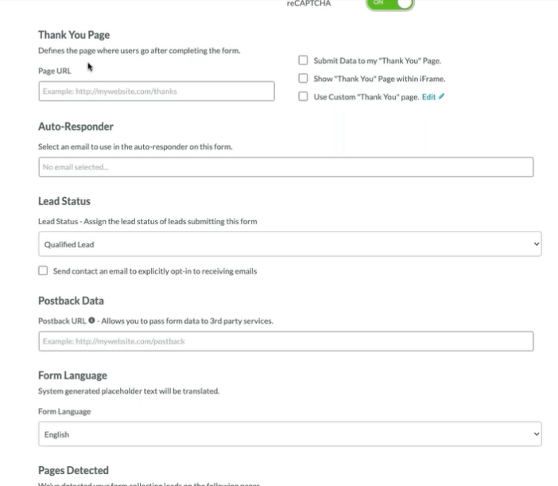Check Submit Data to my "Thank You" Page
This screenshot has height=486, width=558.
click(303, 60)
